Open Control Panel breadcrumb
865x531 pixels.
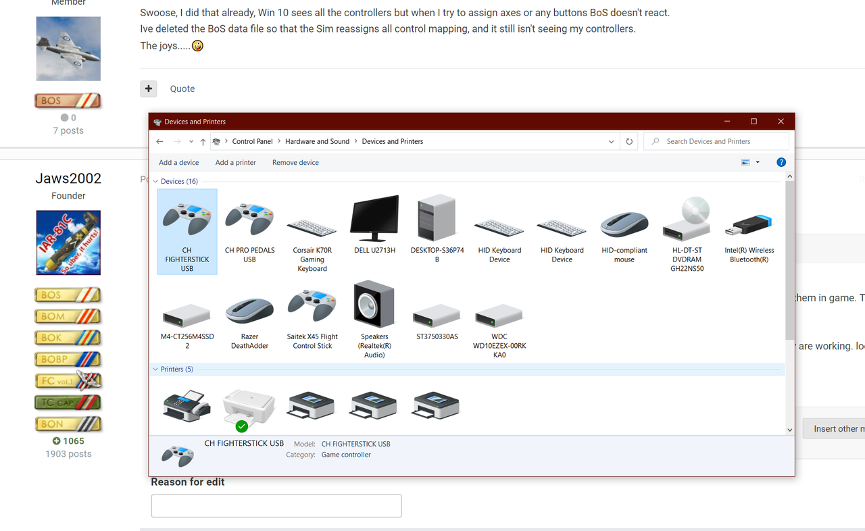[x=253, y=142]
